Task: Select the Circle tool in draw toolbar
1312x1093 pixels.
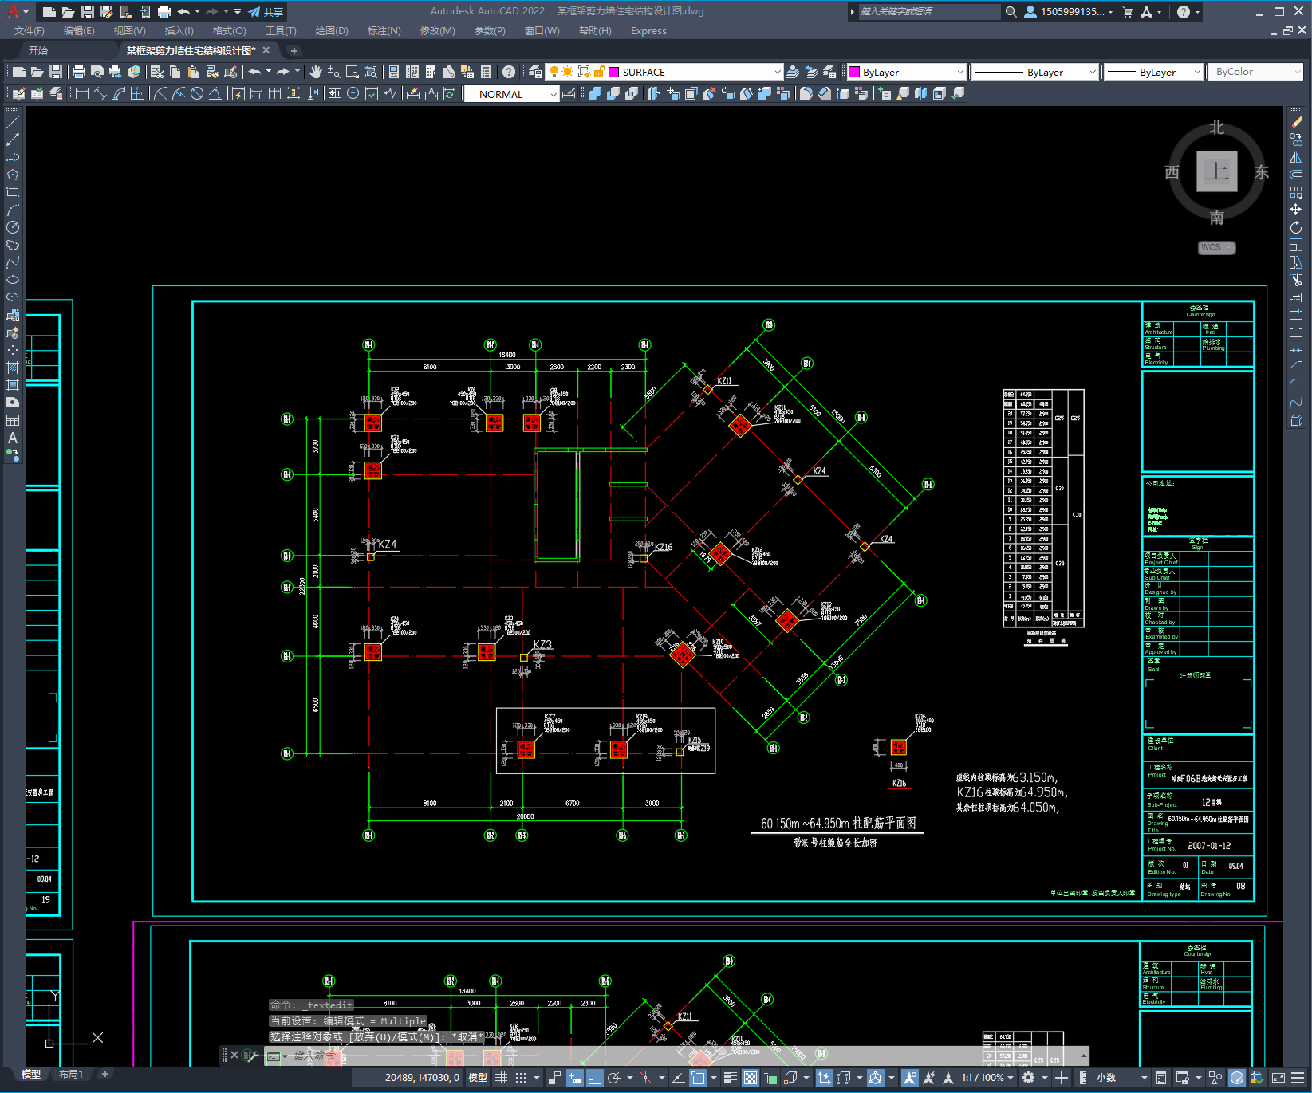Action: [13, 227]
